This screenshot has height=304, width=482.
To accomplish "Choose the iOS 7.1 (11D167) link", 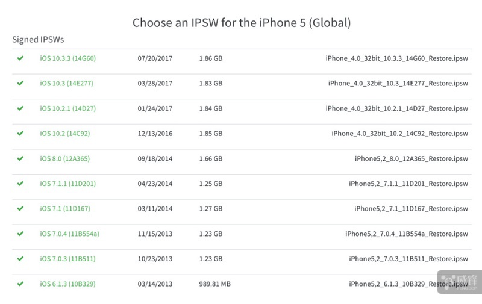I will pos(65,209).
